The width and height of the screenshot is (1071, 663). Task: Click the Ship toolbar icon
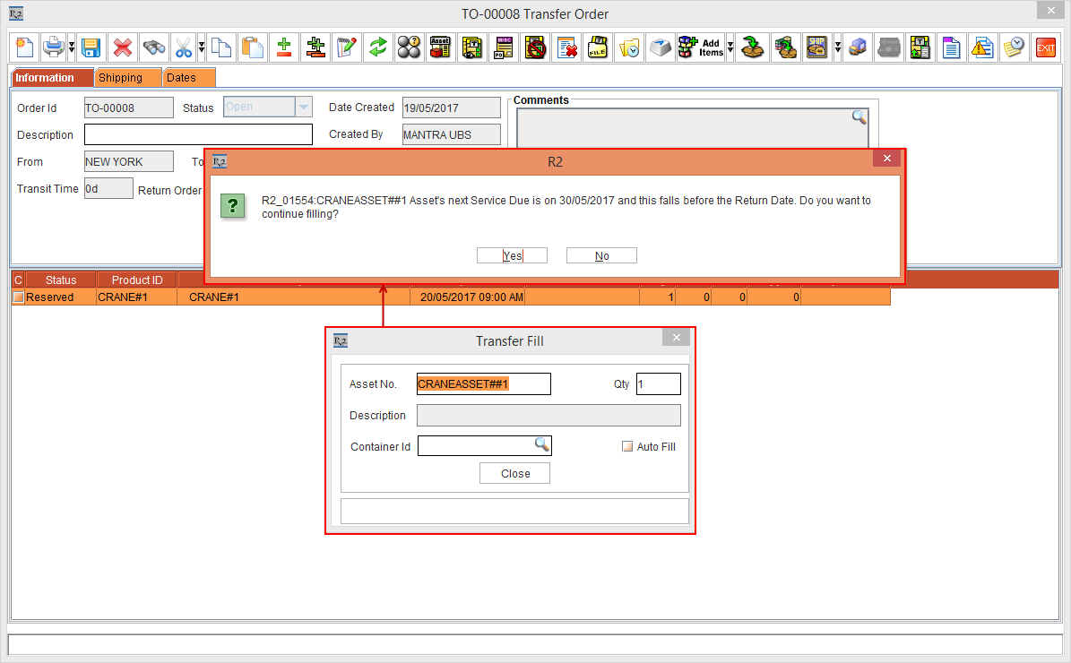[816, 47]
